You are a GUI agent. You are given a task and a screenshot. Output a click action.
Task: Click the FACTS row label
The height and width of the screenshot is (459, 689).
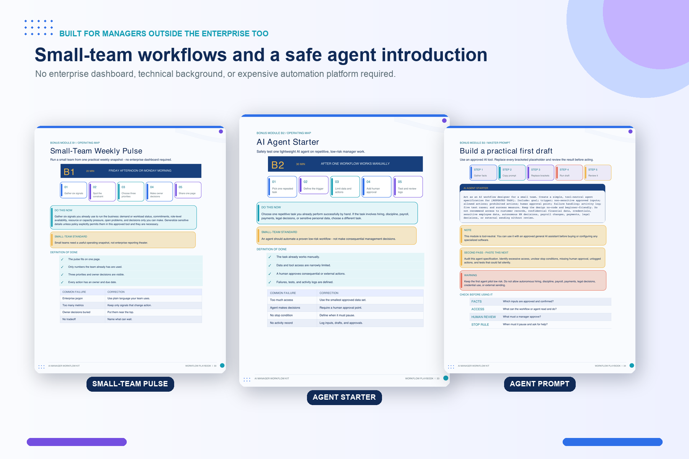(x=477, y=301)
